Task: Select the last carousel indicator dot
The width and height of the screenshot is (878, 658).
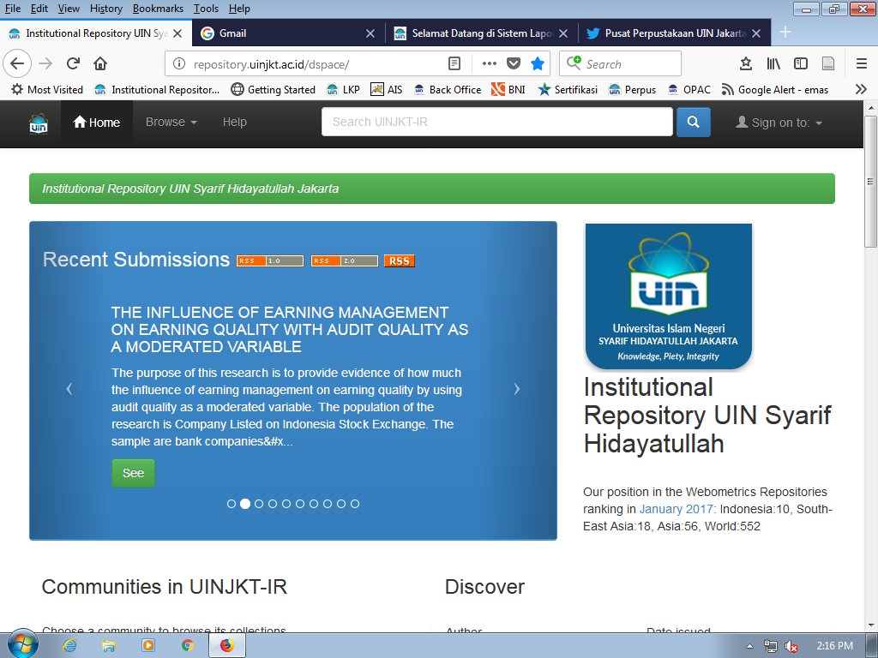Action: 355,504
